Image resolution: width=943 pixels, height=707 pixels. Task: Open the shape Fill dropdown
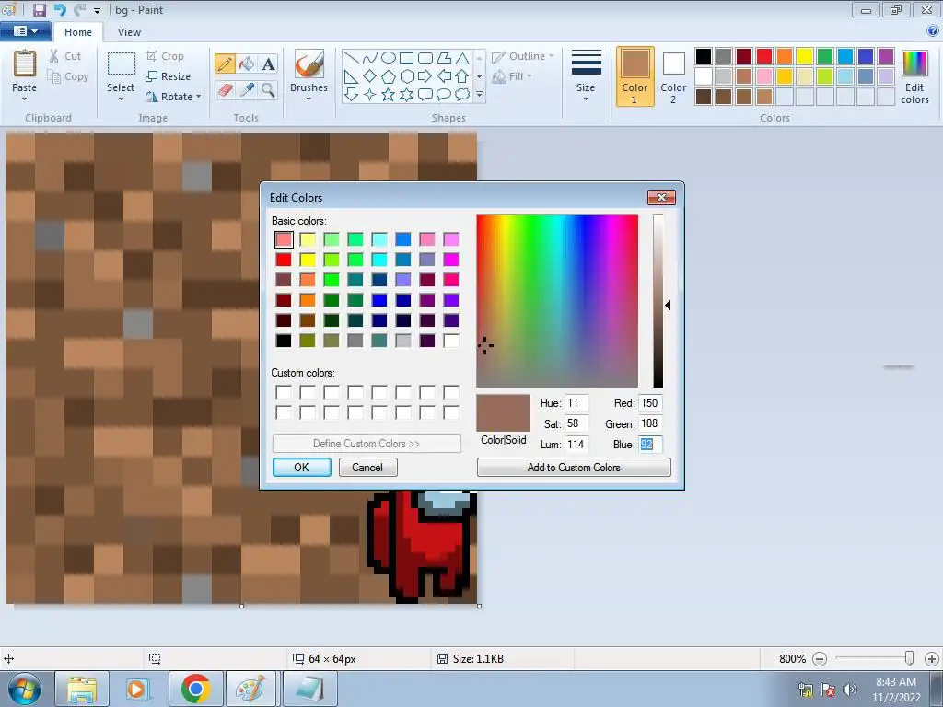(x=512, y=76)
